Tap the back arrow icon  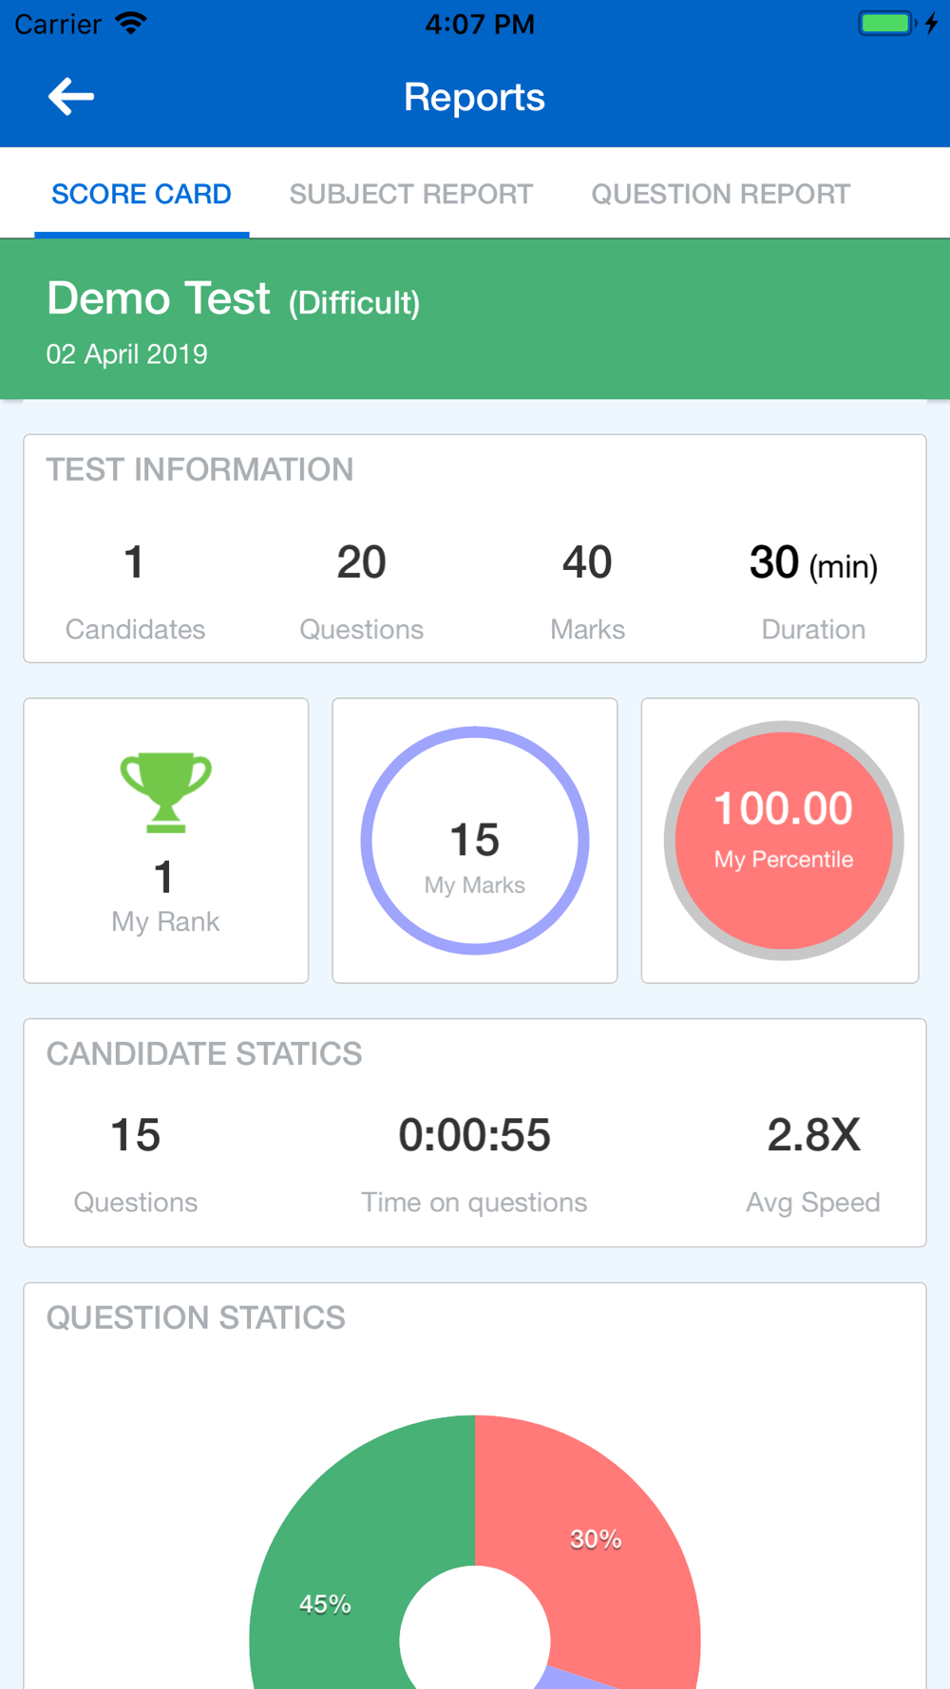click(71, 97)
